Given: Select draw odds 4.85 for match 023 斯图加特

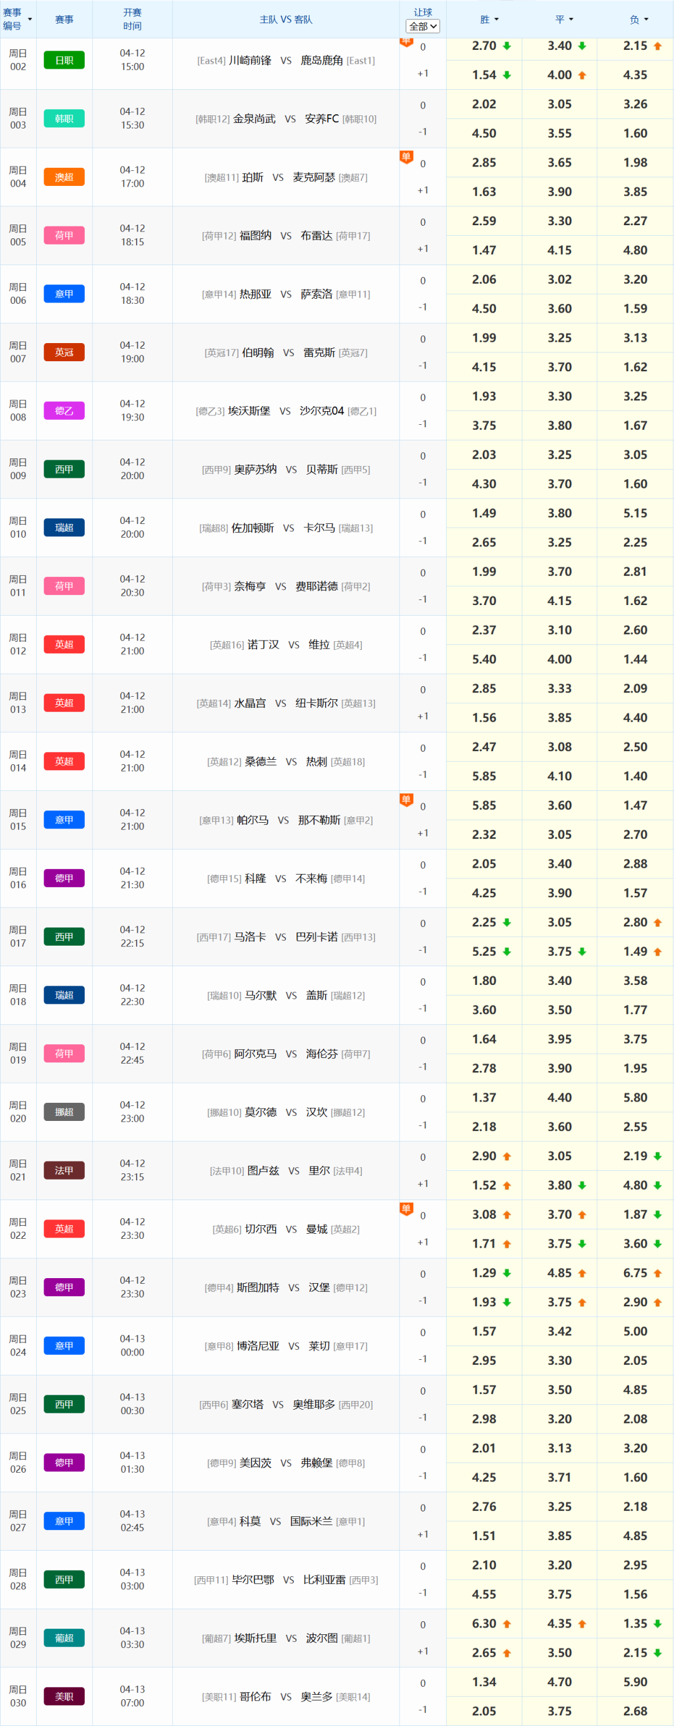Looking at the screenshot, I should point(559,1272).
